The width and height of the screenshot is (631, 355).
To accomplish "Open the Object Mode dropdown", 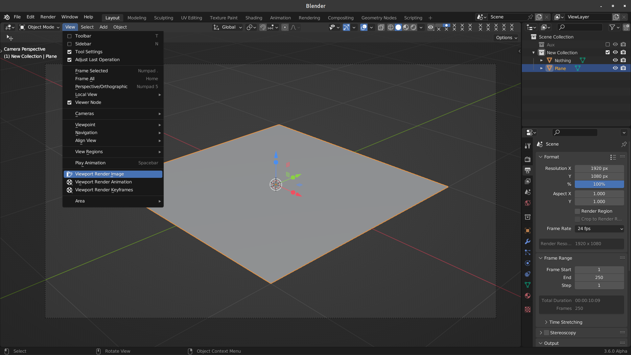I will 39,27.
